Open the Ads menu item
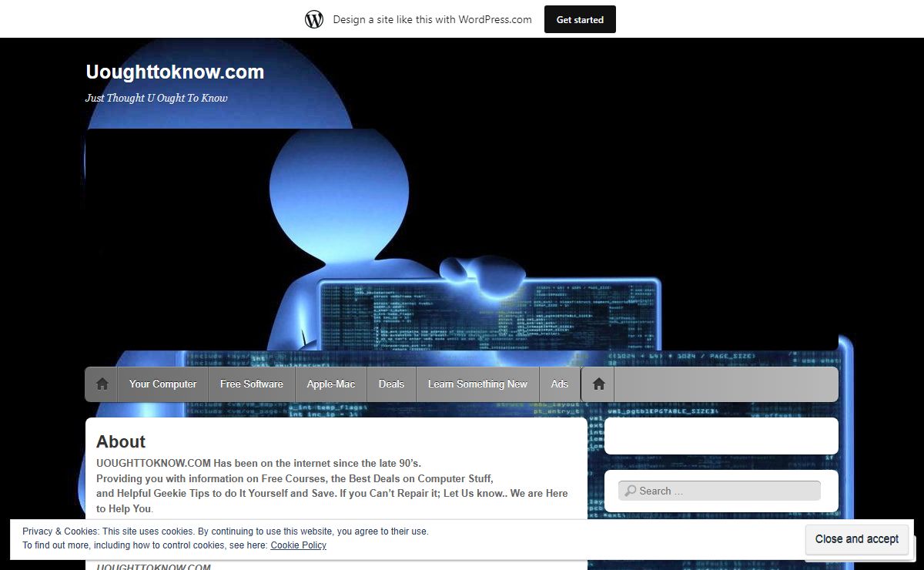Screen dimensions: 924x570 (x=560, y=384)
